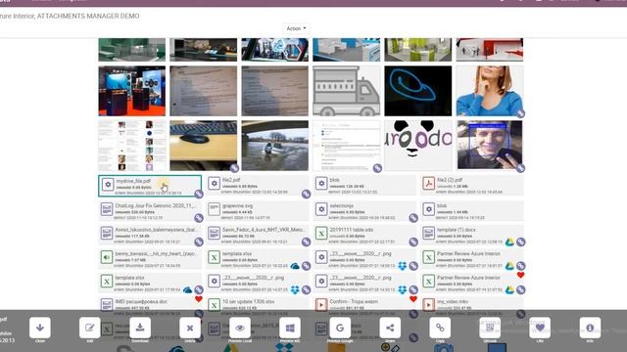
Task: Select the boat on river photo thumbnail
Action: click(x=274, y=146)
